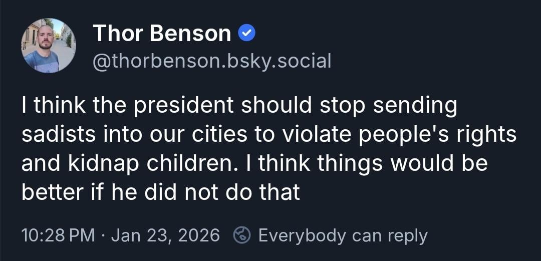This screenshot has width=541, height=261.
Task: Click the last line "better if he did not do that"
Action: [x=161, y=192]
